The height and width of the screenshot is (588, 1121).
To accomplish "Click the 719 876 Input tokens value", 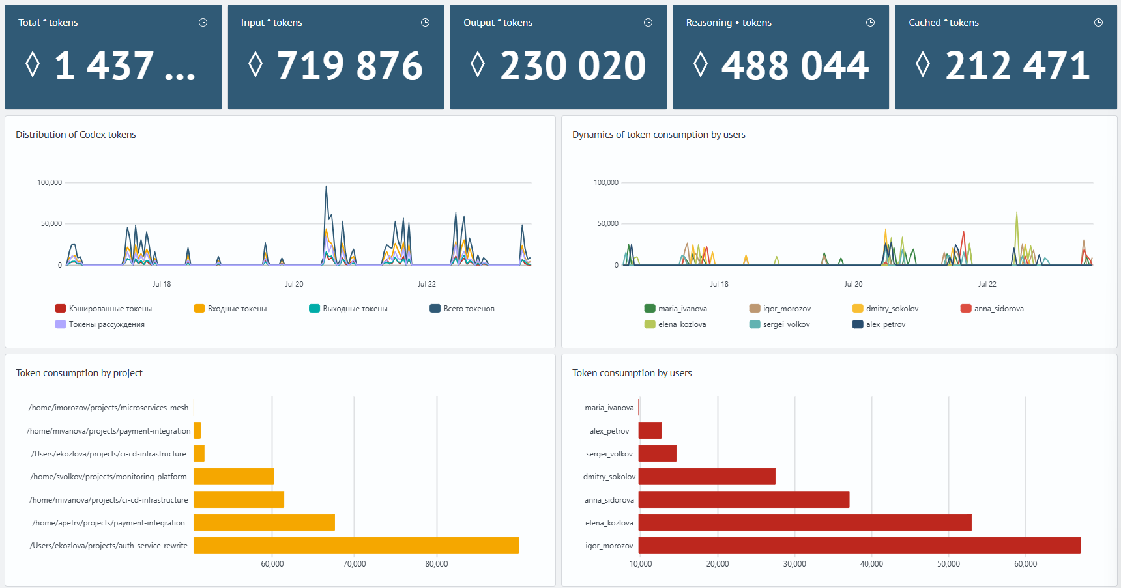I will [x=350, y=65].
